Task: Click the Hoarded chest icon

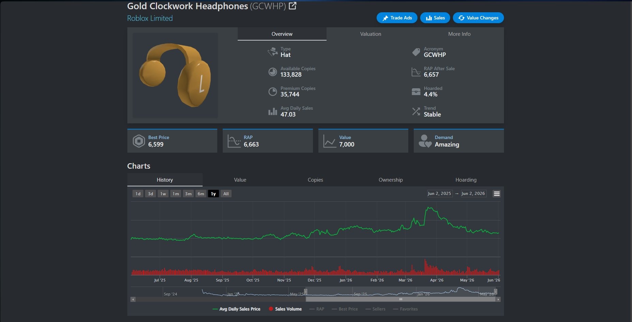Action: click(416, 92)
